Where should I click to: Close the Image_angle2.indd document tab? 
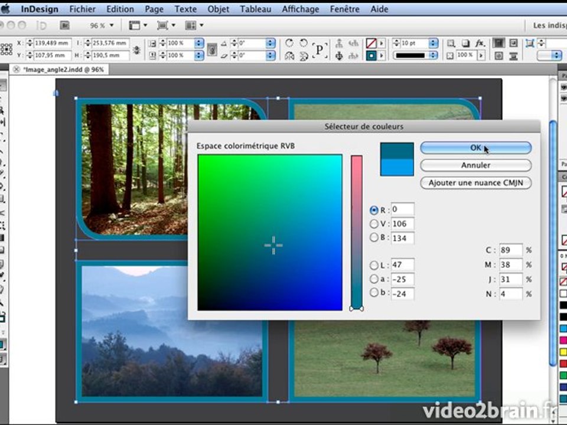[x=17, y=69]
